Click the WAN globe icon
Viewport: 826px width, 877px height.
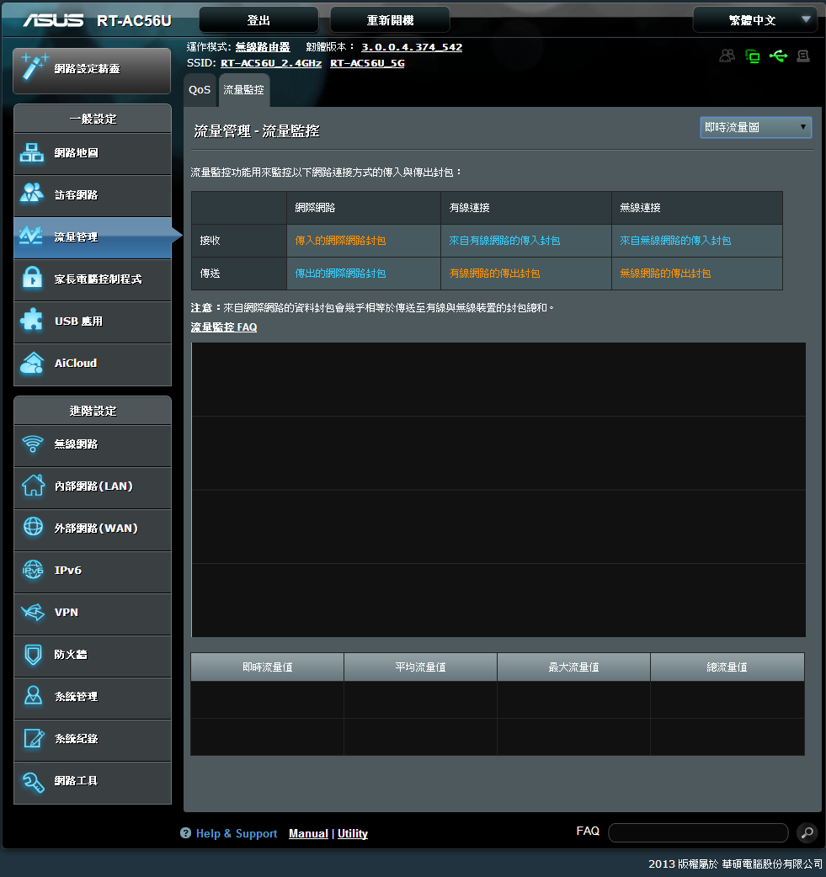point(33,527)
